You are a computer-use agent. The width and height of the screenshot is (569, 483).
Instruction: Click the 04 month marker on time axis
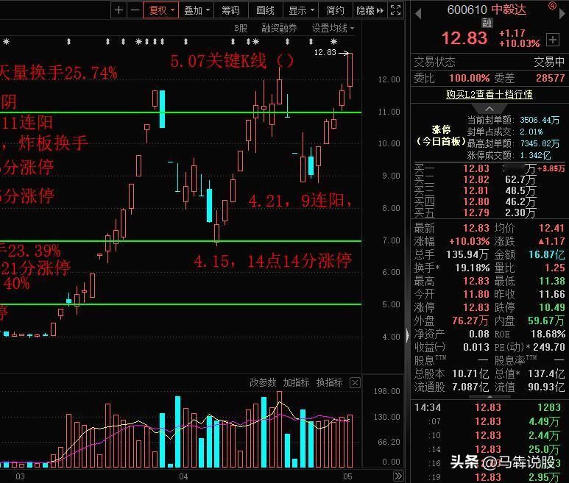pyautogui.click(x=183, y=476)
